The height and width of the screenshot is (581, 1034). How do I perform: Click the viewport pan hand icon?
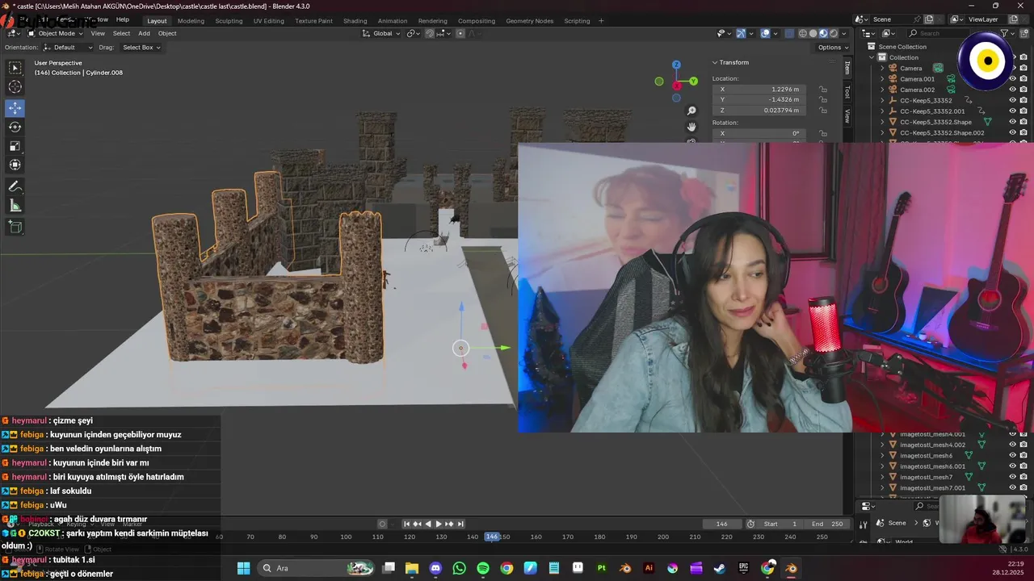point(691,127)
